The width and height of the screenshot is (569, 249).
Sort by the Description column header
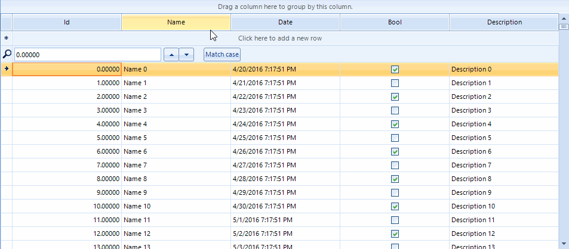click(504, 23)
